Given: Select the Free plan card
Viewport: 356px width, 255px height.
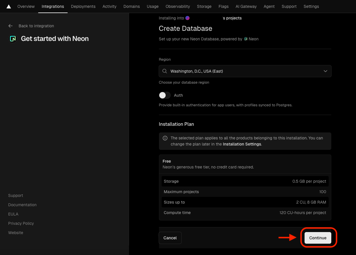Looking at the screenshot, I should click(245, 164).
